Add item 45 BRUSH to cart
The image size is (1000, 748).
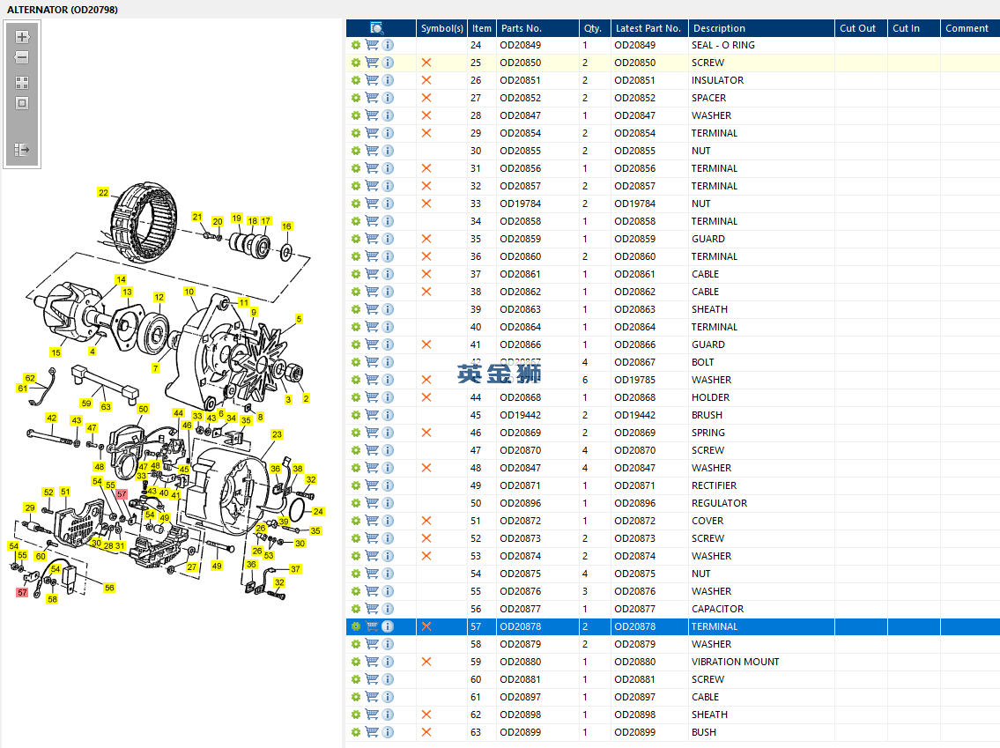tap(372, 415)
